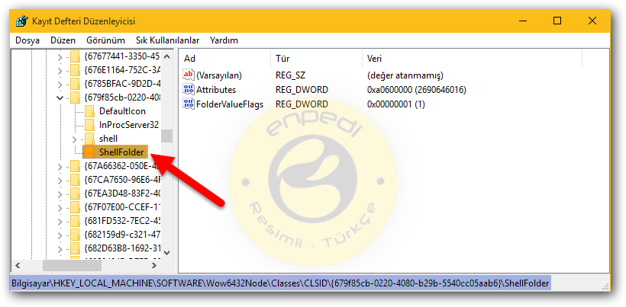Select the {67677441-3350-45 key label
The height and width of the screenshot is (307, 626).
(122, 57)
